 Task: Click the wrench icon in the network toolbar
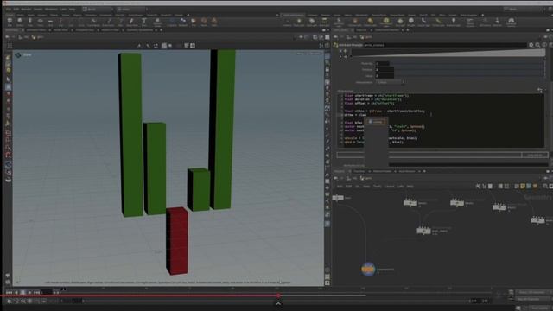click(x=478, y=187)
